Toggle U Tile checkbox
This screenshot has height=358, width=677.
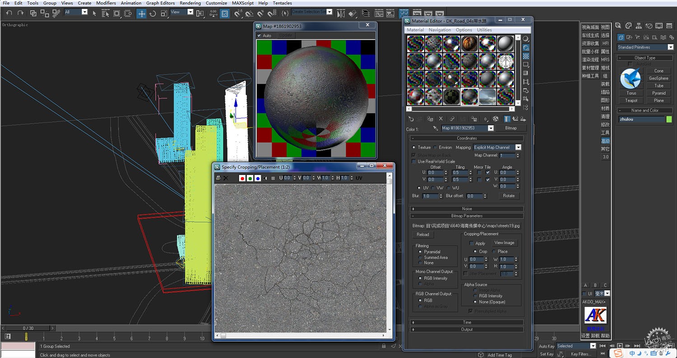(x=487, y=172)
